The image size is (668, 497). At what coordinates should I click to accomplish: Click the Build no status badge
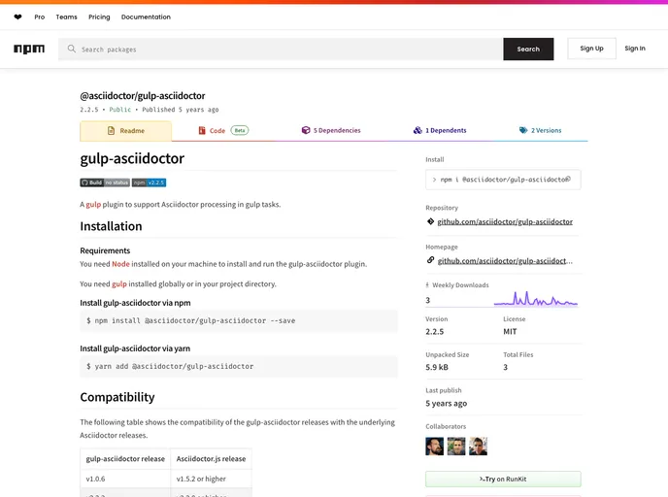105,182
